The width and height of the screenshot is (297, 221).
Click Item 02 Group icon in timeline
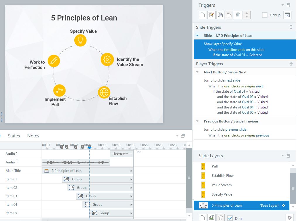tap(72, 187)
